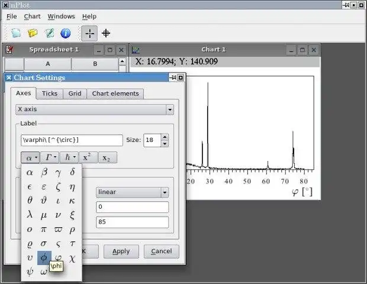This screenshot has height=284, width=367.
Task: Choose the phi symbol highlighted in palette
Action: pos(44,257)
